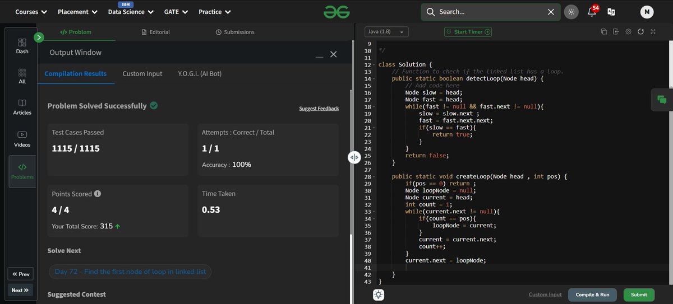Screen dimensions: 673x304
Task: Open the chat bubble widget
Action: tap(662, 100)
